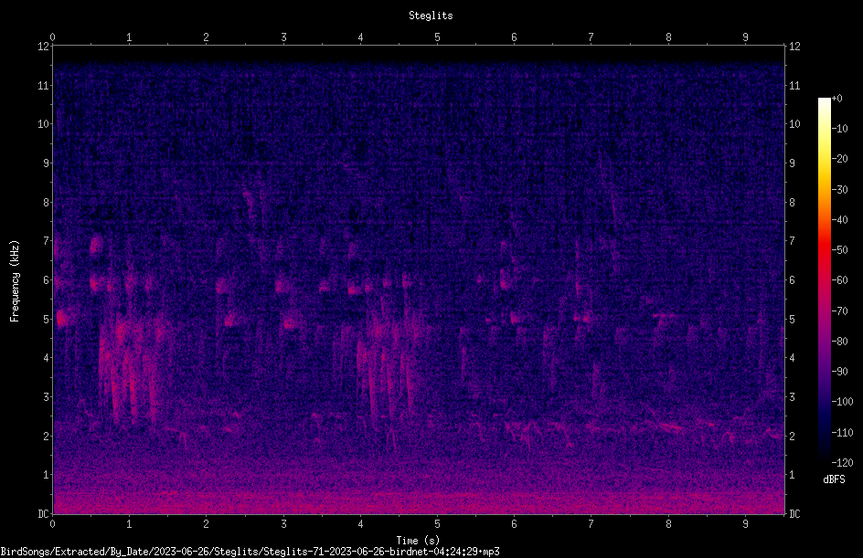This screenshot has width=863, height=558.
Task: Select the "-110" value on the color scale
Action: pyautogui.click(x=842, y=433)
